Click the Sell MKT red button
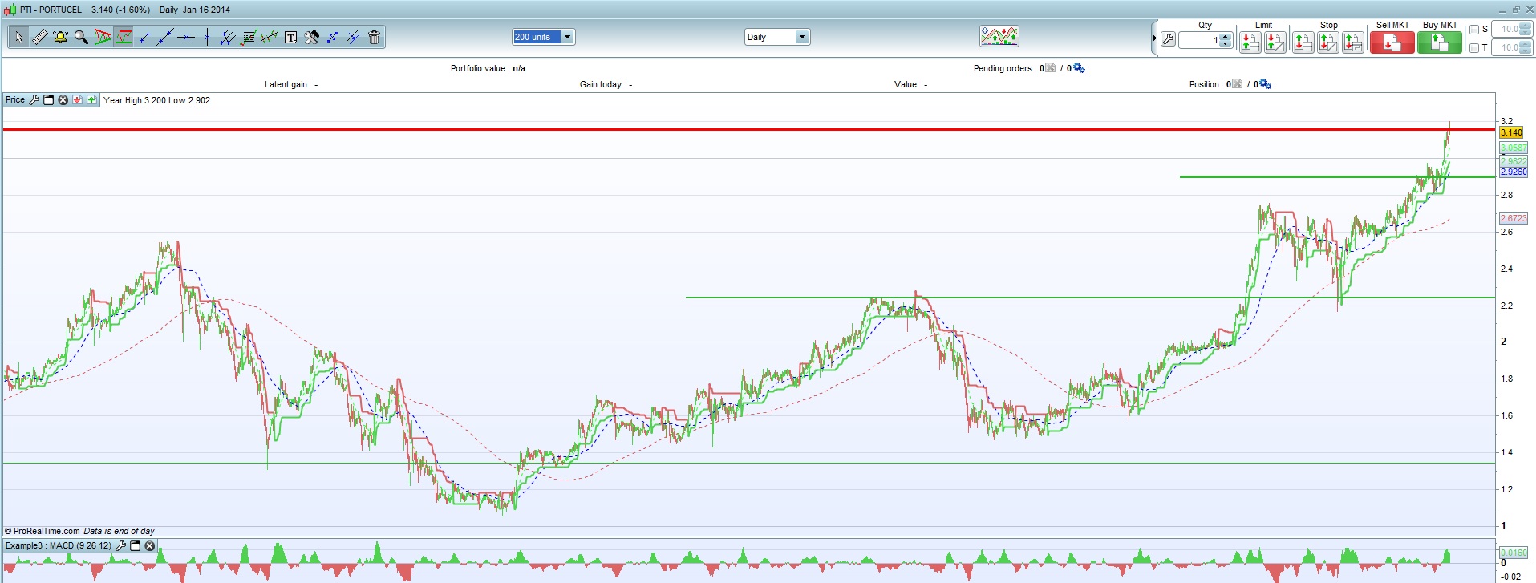This screenshot has width=1536, height=583. pyautogui.click(x=1392, y=43)
